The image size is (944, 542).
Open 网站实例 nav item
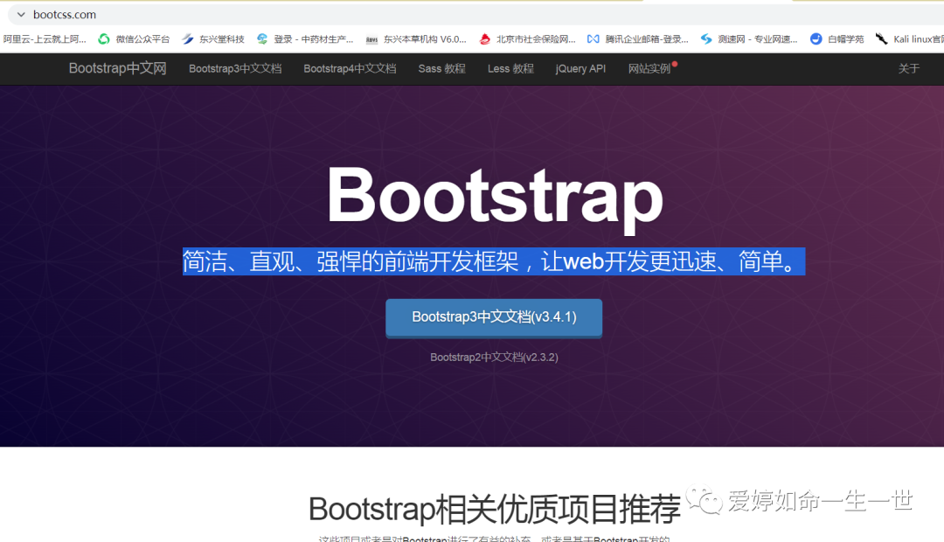tap(649, 69)
